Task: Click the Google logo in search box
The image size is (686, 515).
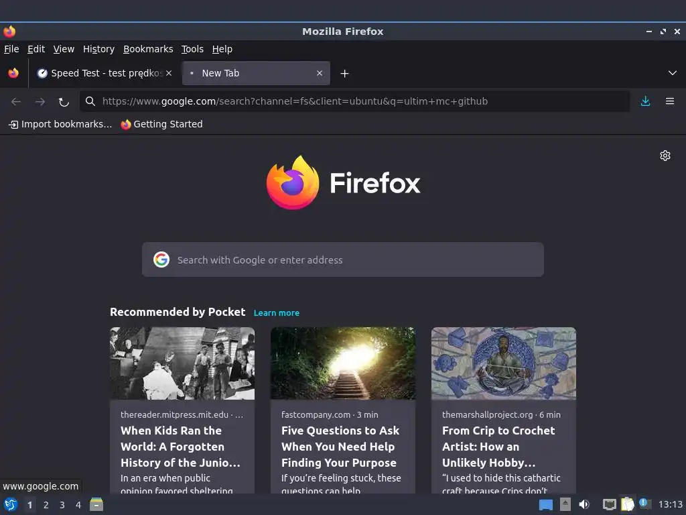Action: pyautogui.click(x=161, y=260)
